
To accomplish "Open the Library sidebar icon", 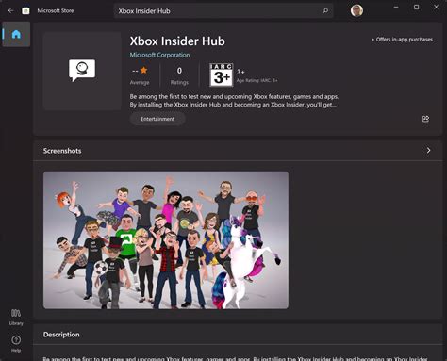I will tap(16, 317).
